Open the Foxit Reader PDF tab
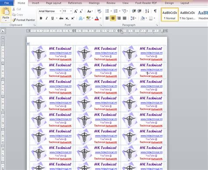Viewport: 208px width, 170px height. [146, 3]
